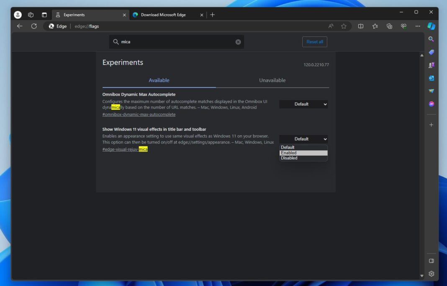Open the #omnibox-dynamic-max-autocomplete link
The height and width of the screenshot is (286, 447).
[x=139, y=114]
